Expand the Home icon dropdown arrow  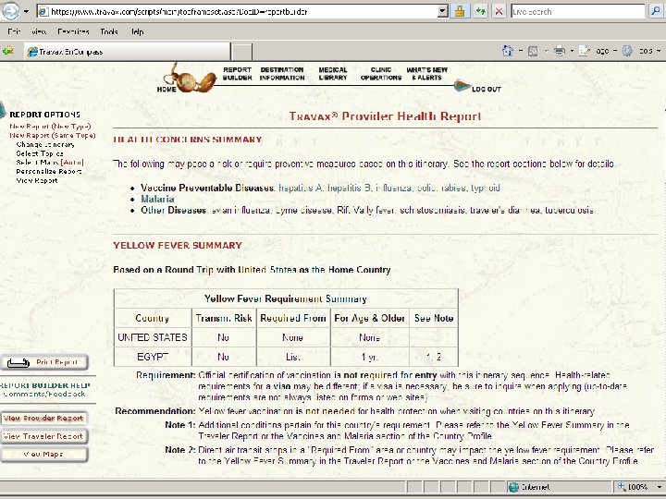(x=521, y=51)
